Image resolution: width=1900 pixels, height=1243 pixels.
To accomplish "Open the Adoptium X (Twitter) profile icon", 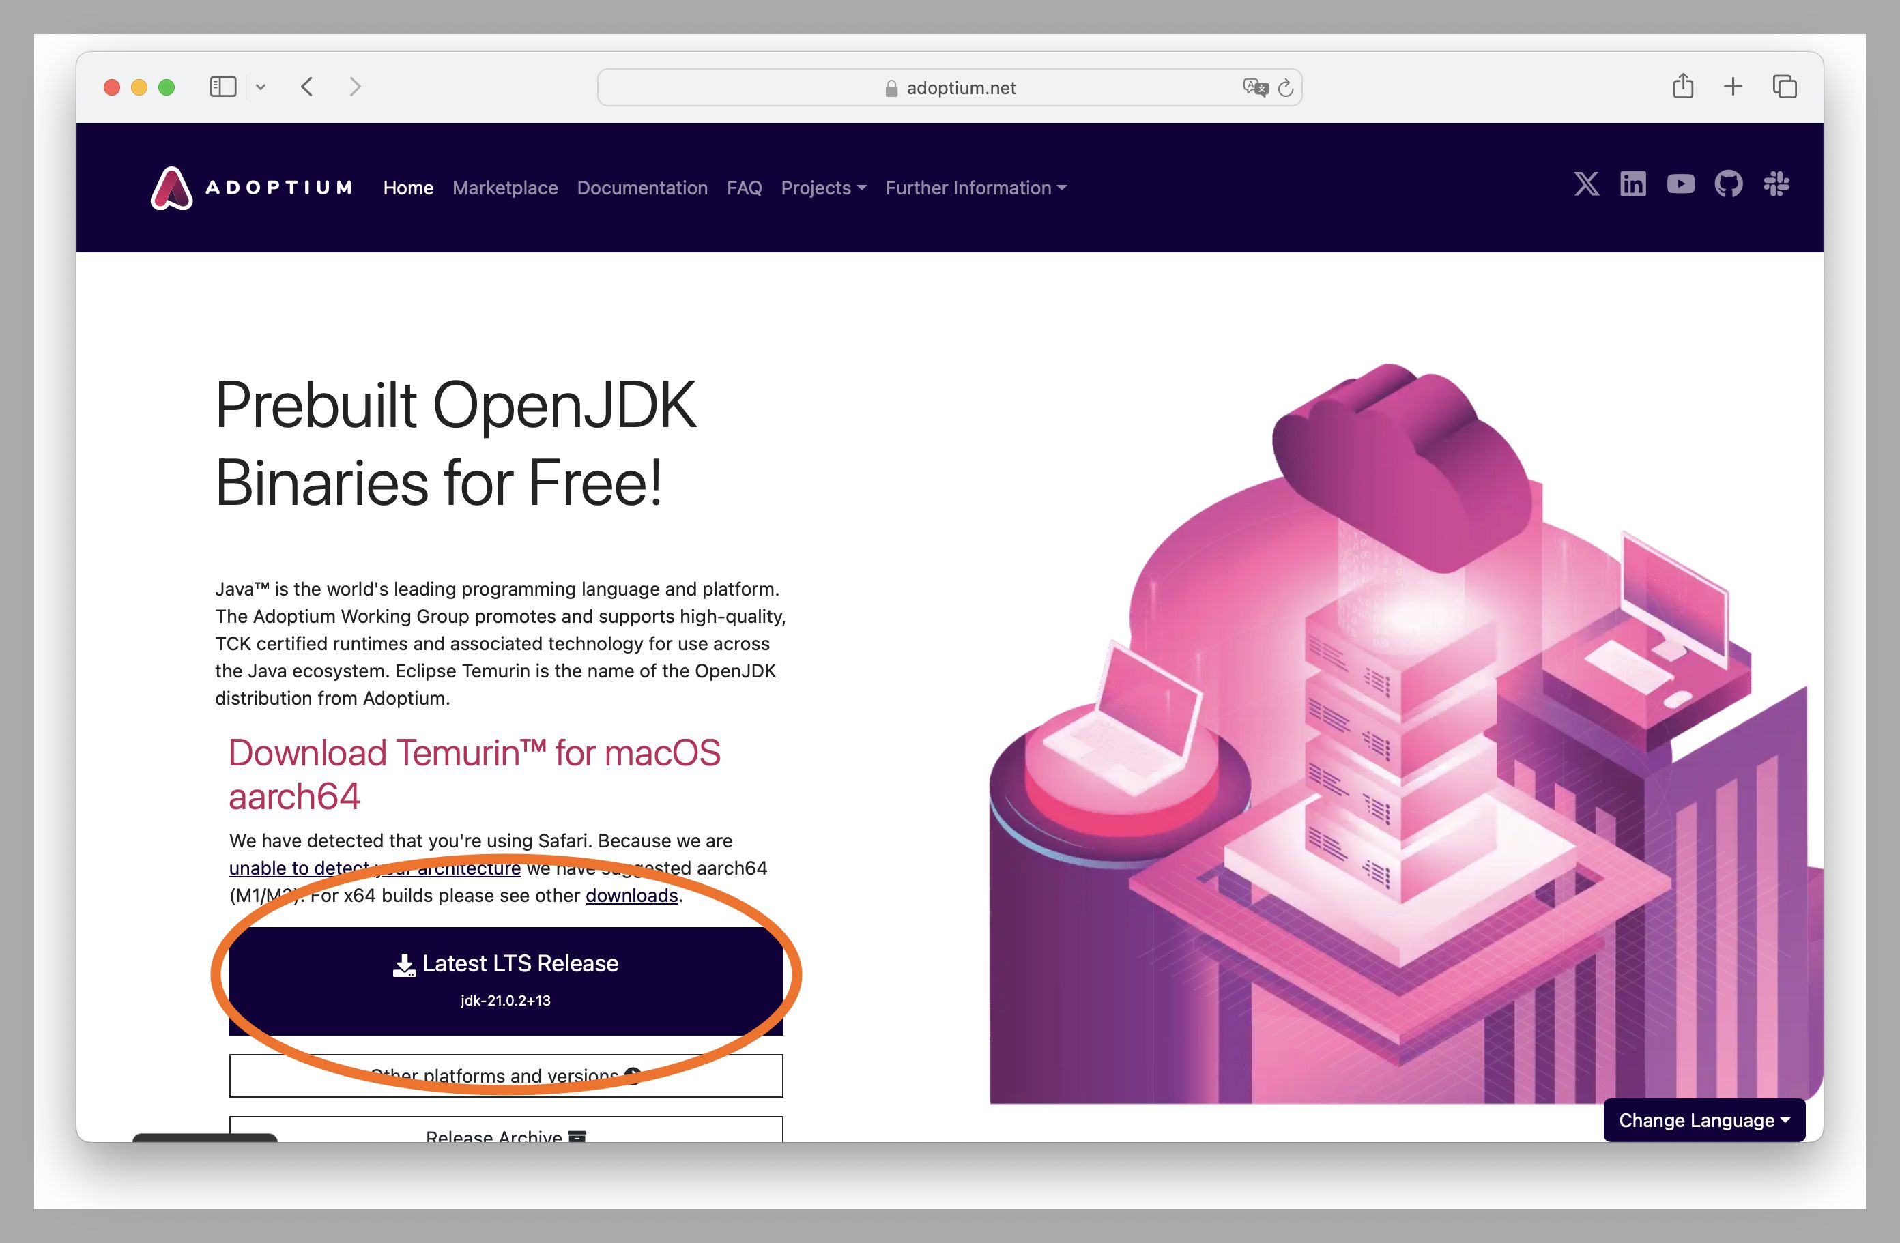I will [1586, 184].
